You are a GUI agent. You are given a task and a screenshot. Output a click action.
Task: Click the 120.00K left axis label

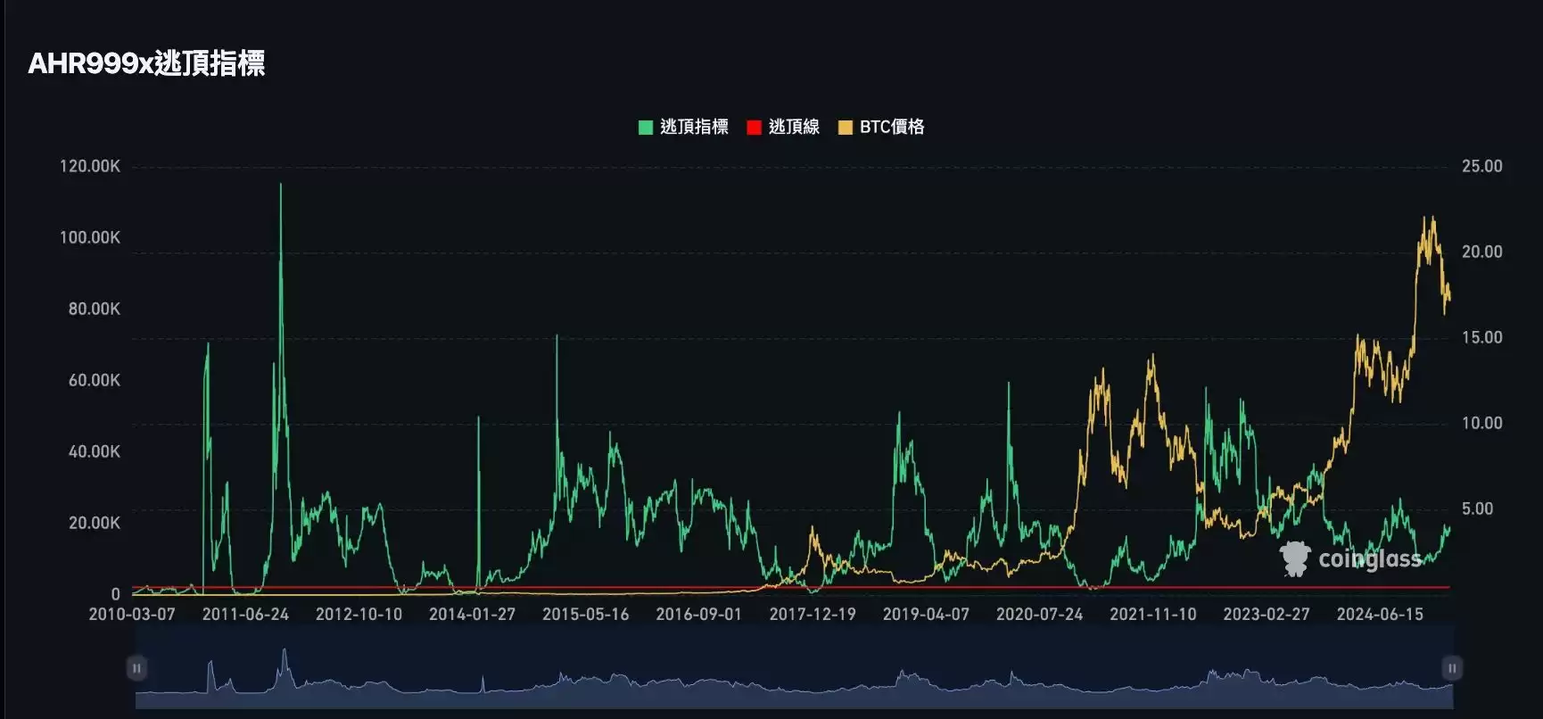(x=89, y=167)
